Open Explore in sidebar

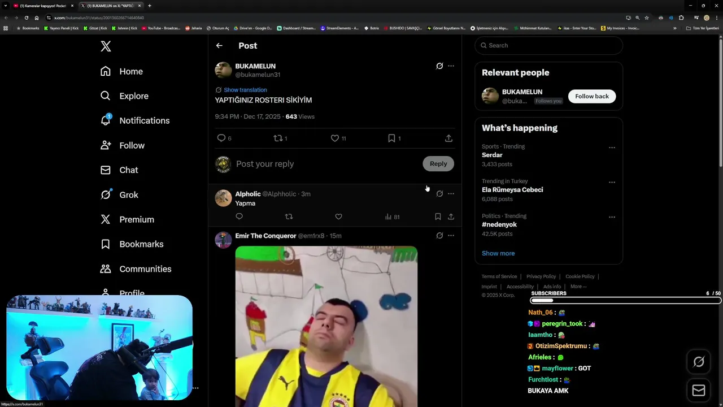click(x=124, y=96)
